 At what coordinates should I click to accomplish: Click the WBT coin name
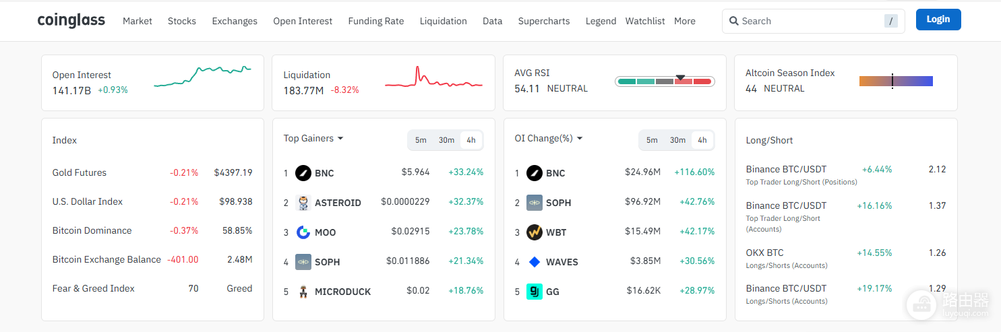(556, 232)
